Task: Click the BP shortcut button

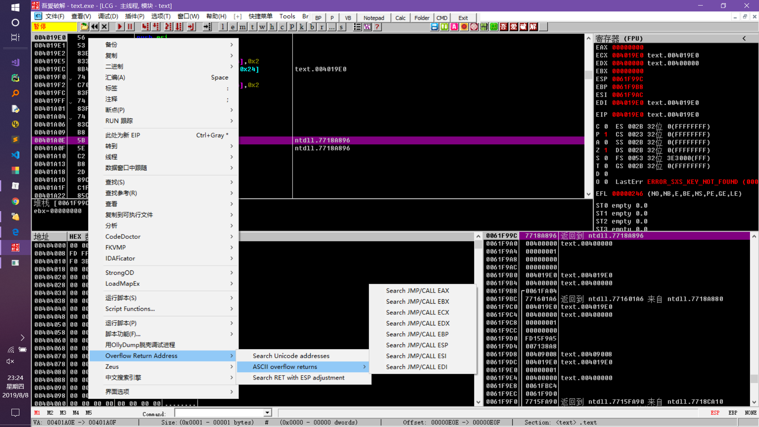Action: tap(318, 18)
